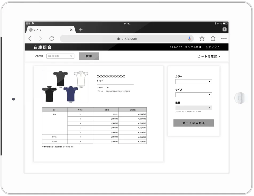The height and width of the screenshot is (196, 254).
Task: Click the 1234567 account number
Action: click(176, 47)
